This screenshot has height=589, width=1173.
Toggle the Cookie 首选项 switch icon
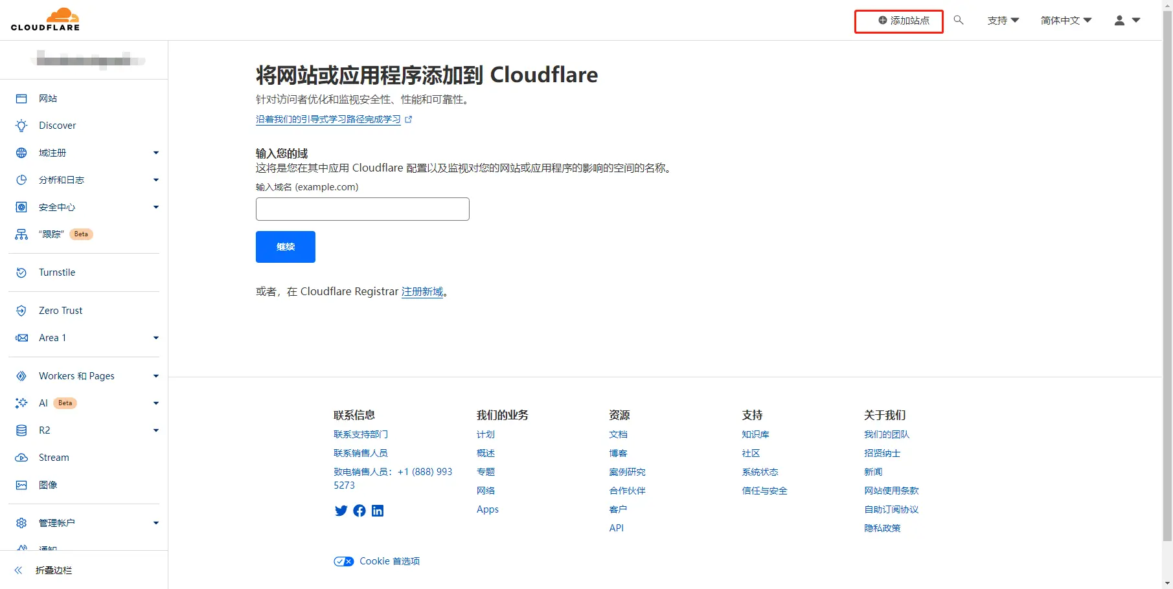click(344, 561)
